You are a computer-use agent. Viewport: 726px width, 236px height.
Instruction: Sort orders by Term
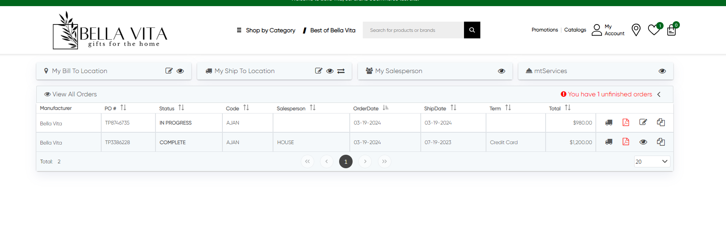coord(508,108)
